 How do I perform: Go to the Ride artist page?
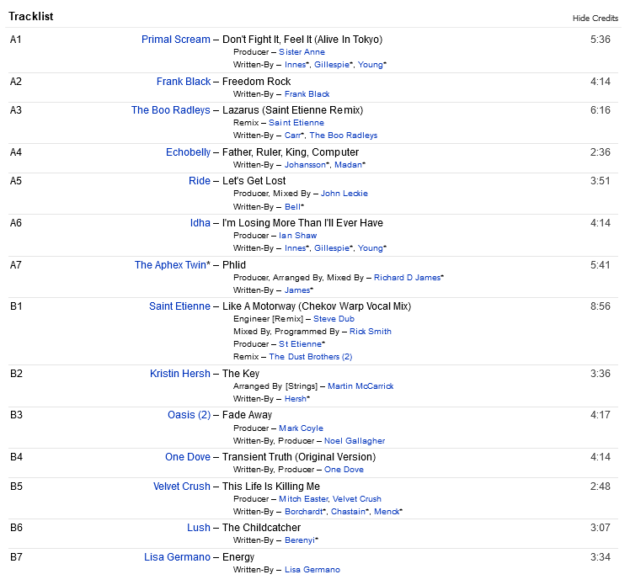click(x=200, y=181)
